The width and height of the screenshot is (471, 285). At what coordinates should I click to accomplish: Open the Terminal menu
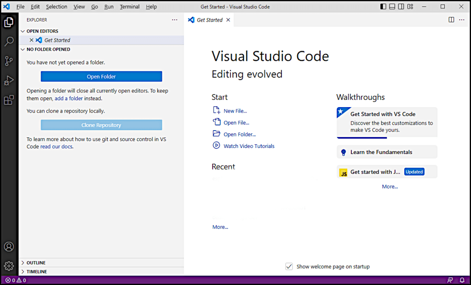tap(129, 7)
